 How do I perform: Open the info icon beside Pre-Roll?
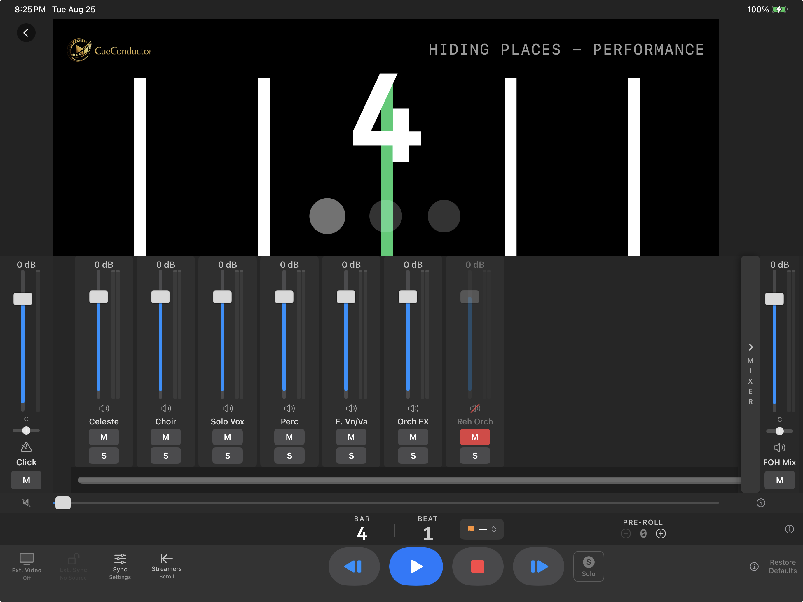tap(789, 529)
